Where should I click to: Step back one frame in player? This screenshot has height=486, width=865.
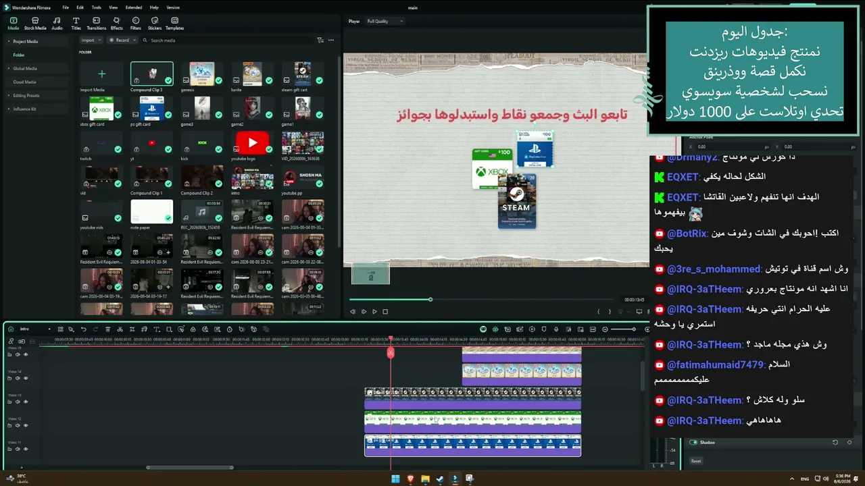point(353,312)
